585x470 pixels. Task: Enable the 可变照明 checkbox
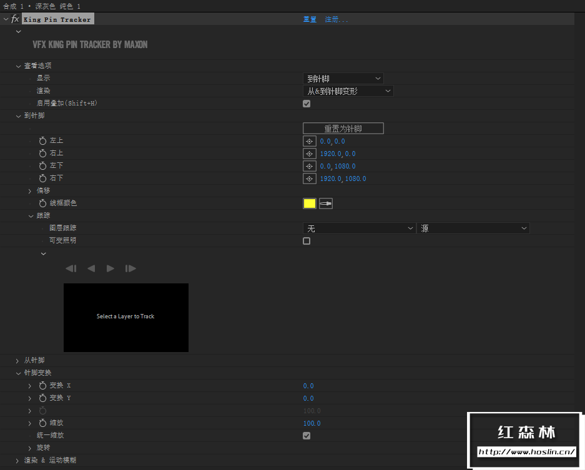(306, 240)
